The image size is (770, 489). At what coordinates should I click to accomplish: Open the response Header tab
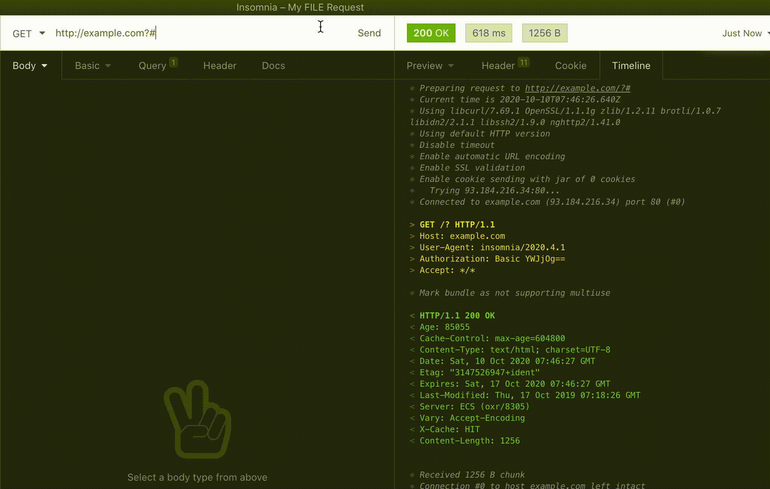pyautogui.click(x=498, y=66)
